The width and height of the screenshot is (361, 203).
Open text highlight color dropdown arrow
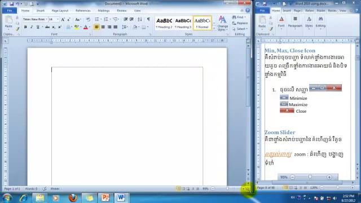point(80,27)
